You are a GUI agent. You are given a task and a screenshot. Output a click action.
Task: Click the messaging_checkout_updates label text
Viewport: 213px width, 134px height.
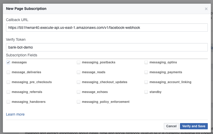[x=105, y=82]
